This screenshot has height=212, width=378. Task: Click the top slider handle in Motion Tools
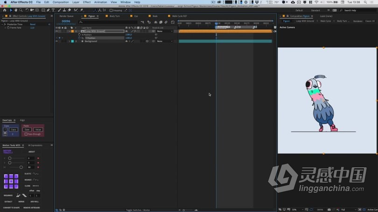[x=10, y=158]
